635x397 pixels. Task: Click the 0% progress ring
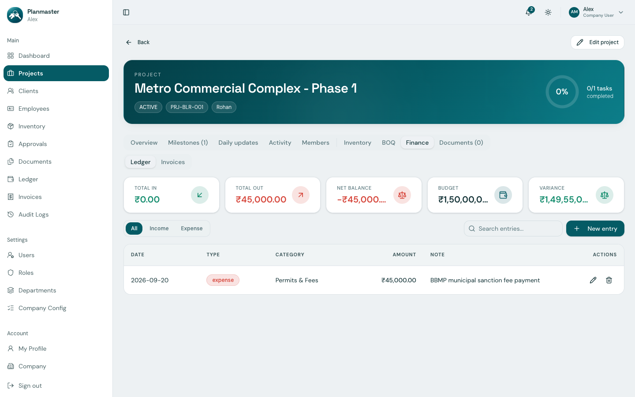click(562, 92)
